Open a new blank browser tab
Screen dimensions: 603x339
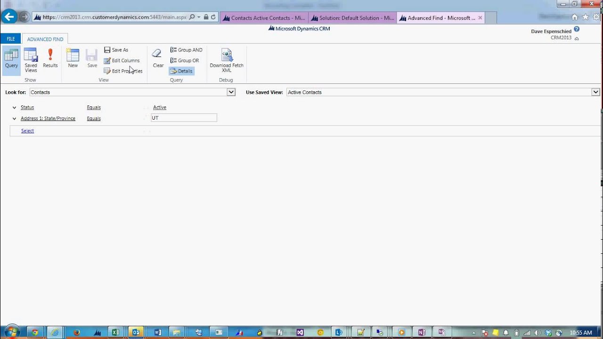click(x=491, y=18)
